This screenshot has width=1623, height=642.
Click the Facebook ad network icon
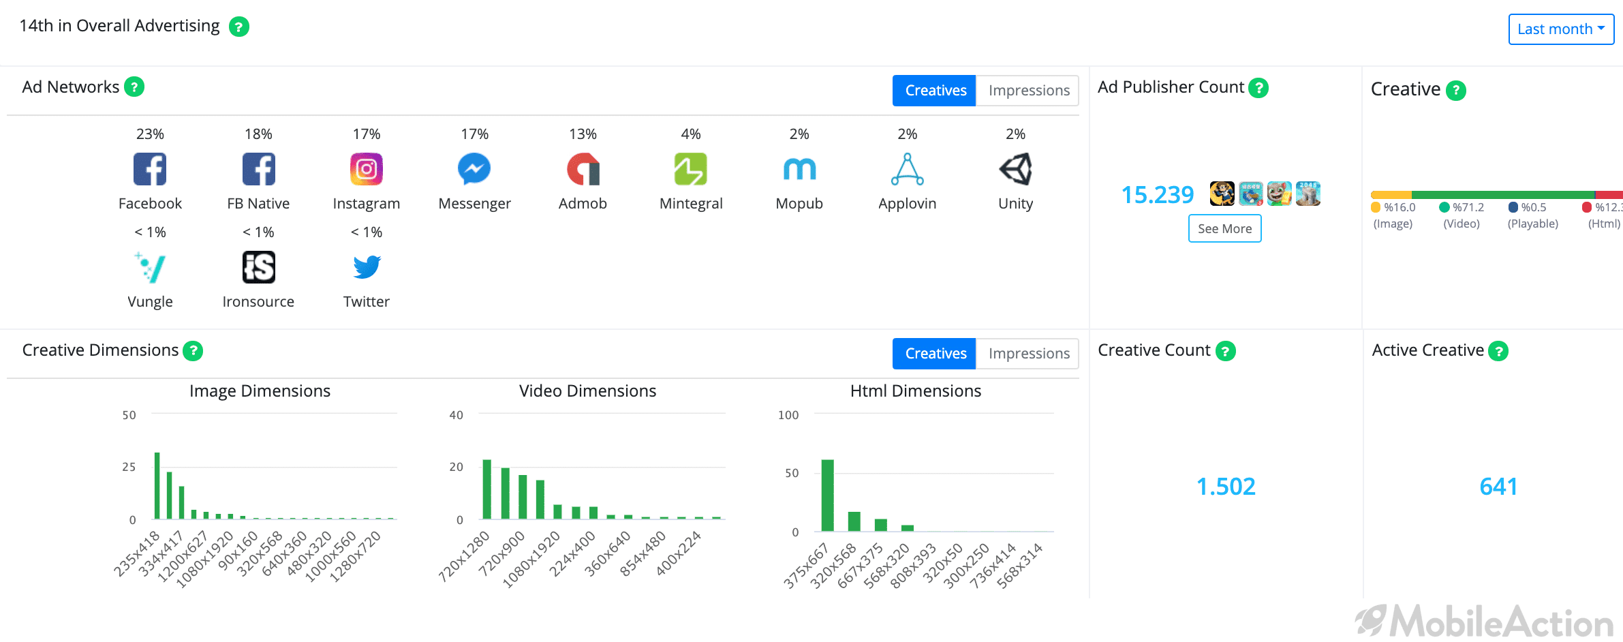tap(150, 169)
